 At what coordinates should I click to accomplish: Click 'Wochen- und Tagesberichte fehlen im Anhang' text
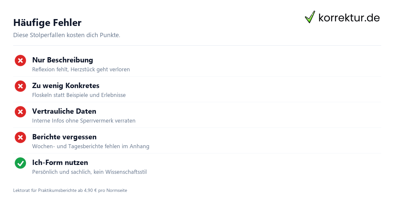pyautogui.click(x=91, y=146)
